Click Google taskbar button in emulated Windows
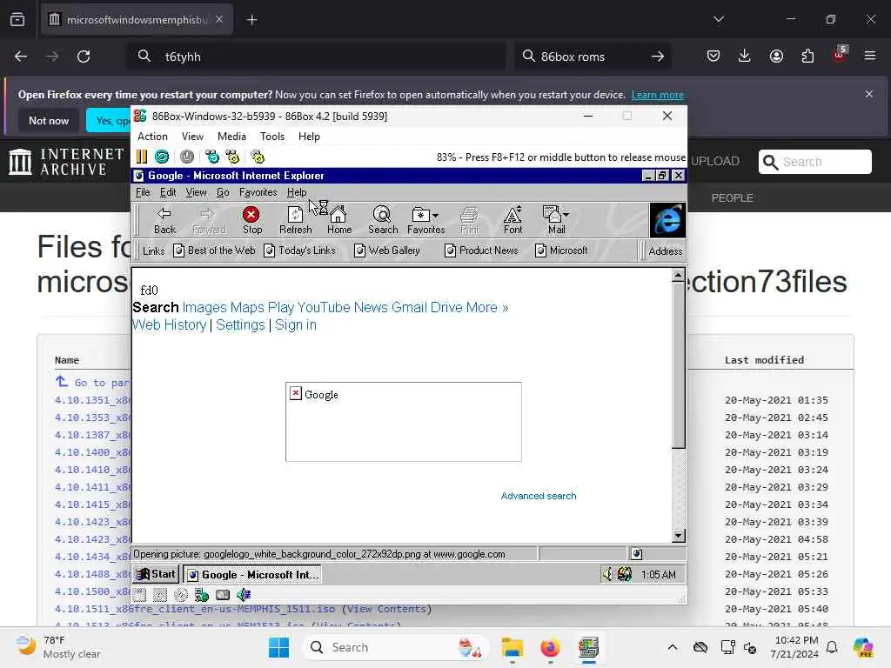The height and width of the screenshot is (668, 891). point(252,574)
